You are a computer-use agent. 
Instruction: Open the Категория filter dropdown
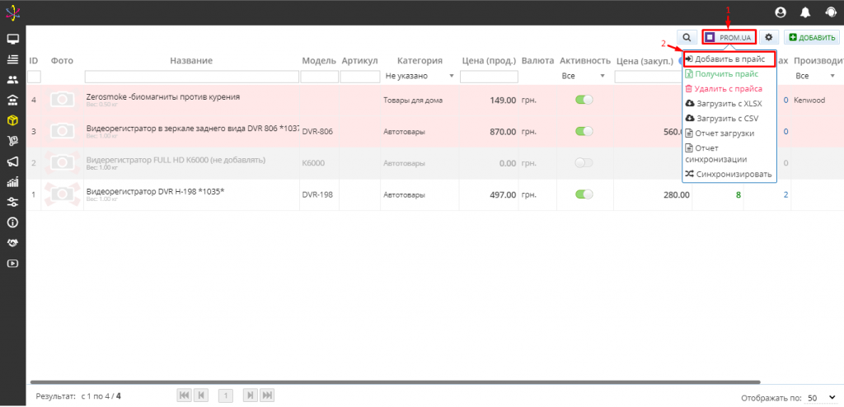point(420,77)
